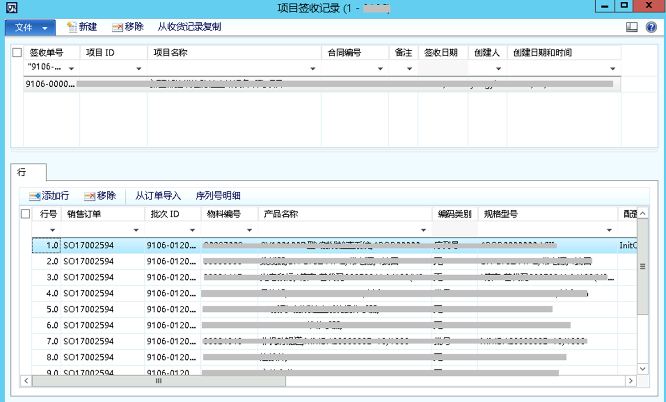Screen dimensions: 666x402
Task: Open the 创建人 filter dropdown
Action: pos(498,69)
